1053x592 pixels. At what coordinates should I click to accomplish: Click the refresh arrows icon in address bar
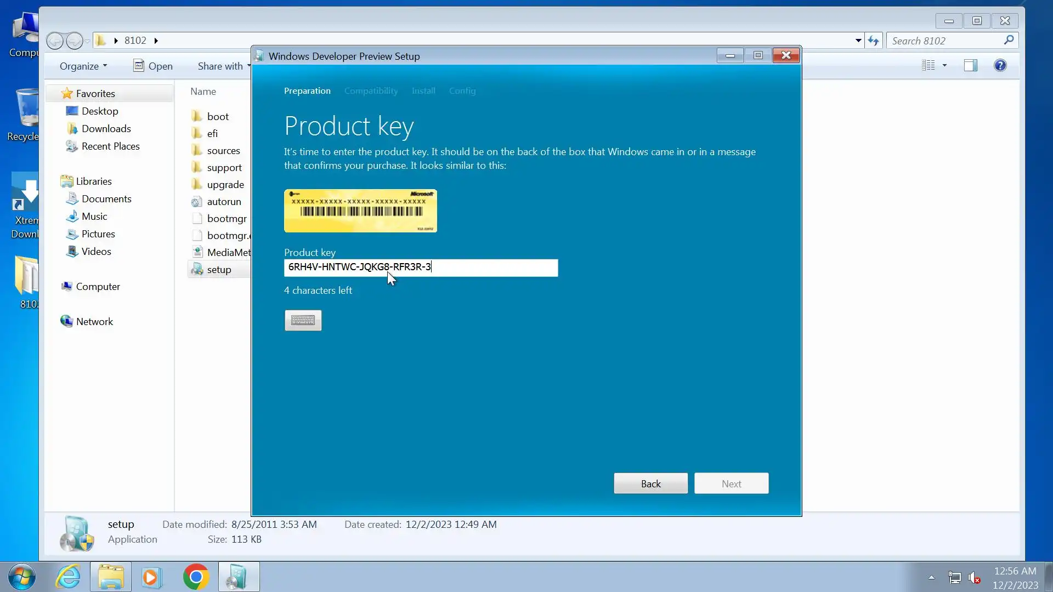(873, 41)
